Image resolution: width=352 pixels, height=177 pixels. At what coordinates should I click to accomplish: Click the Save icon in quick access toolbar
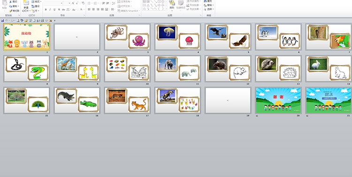coord(2,21)
